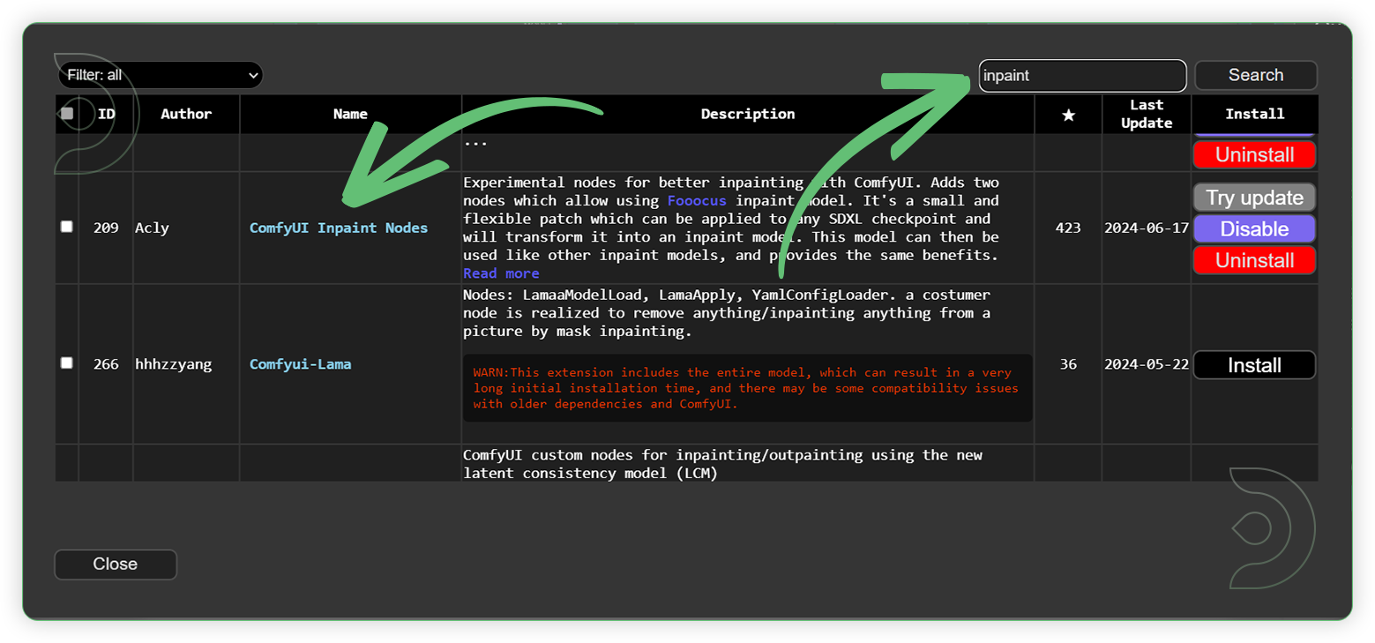Image resolution: width=1375 pixels, height=643 pixels.
Task: Click the Fooocus link in the description
Action: tap(697, 200)
